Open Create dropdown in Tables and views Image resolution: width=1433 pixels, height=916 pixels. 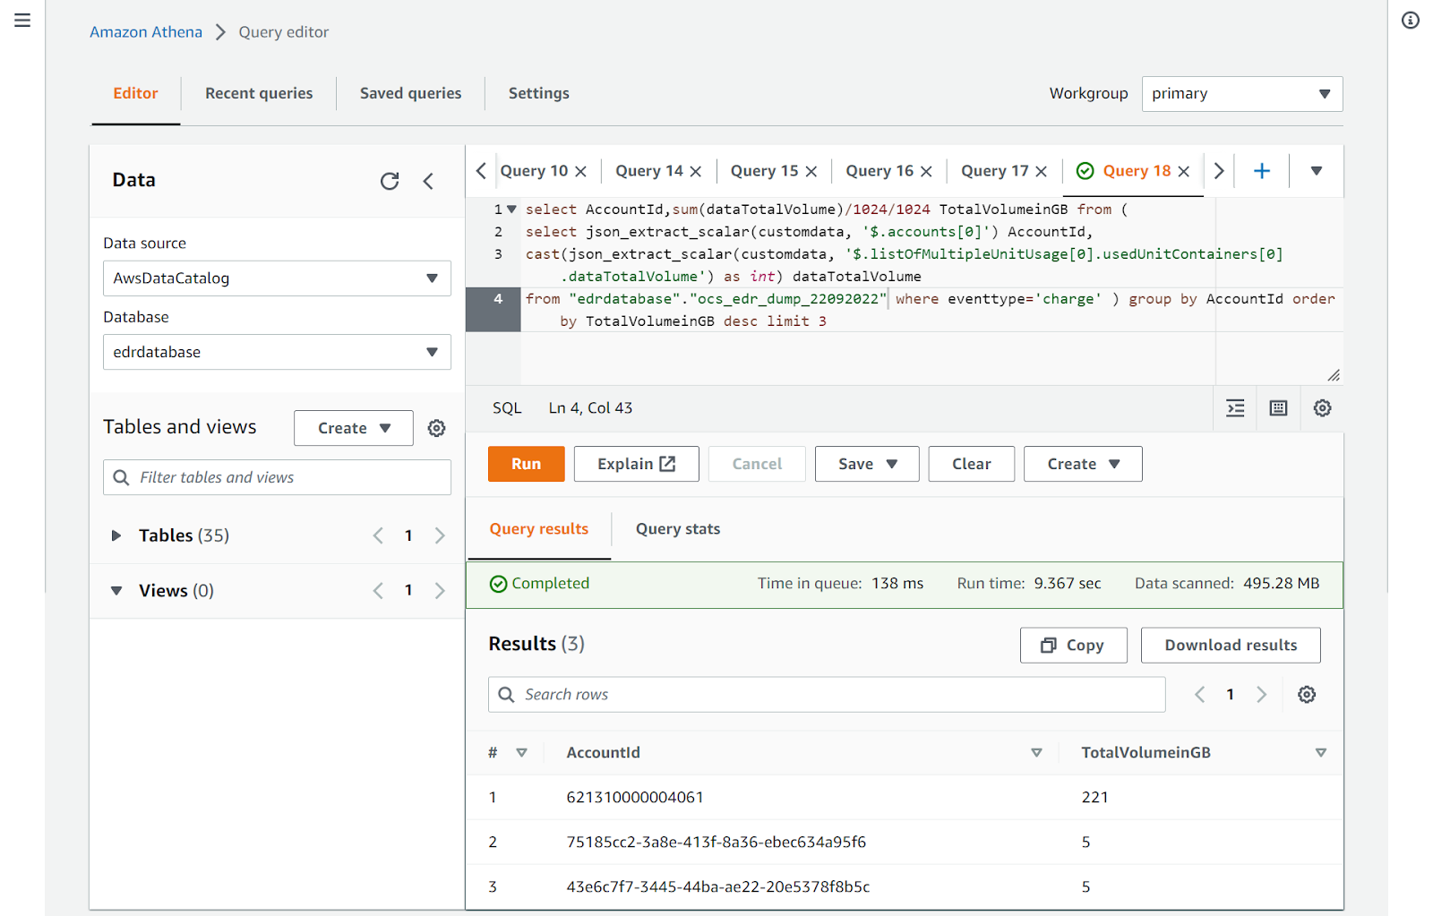click(x=354, y=428)
